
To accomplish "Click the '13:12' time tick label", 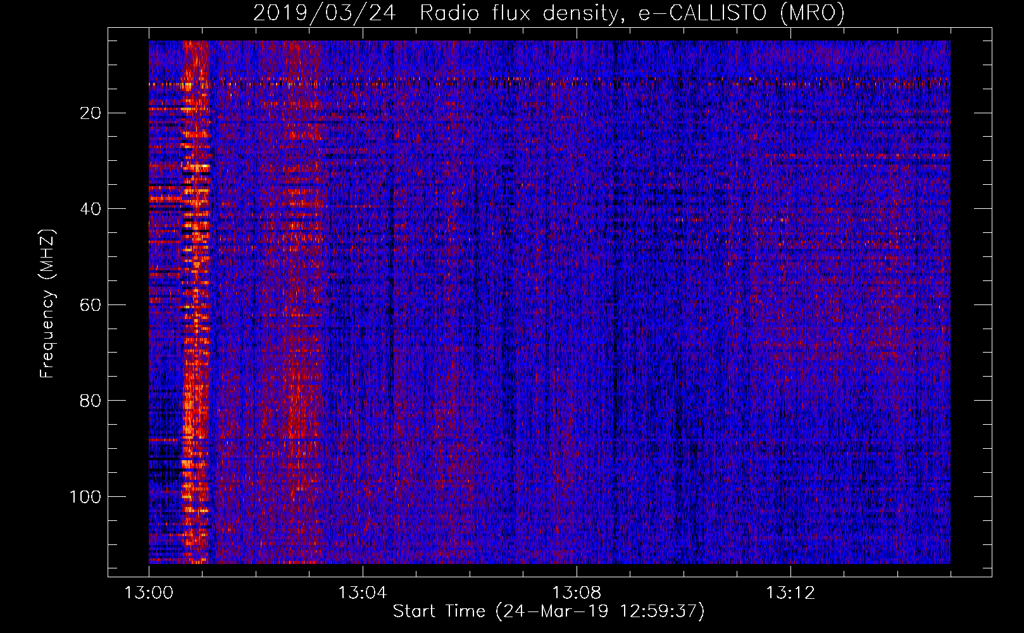I will pos(790,593).
